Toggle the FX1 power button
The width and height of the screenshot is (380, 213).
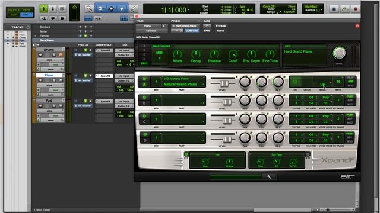[186, 154]
